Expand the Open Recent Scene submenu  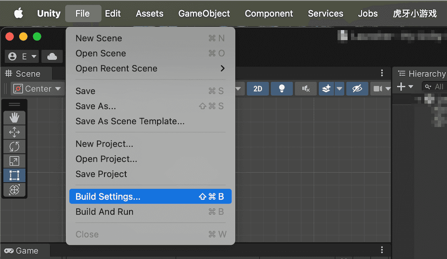(150, 69)
